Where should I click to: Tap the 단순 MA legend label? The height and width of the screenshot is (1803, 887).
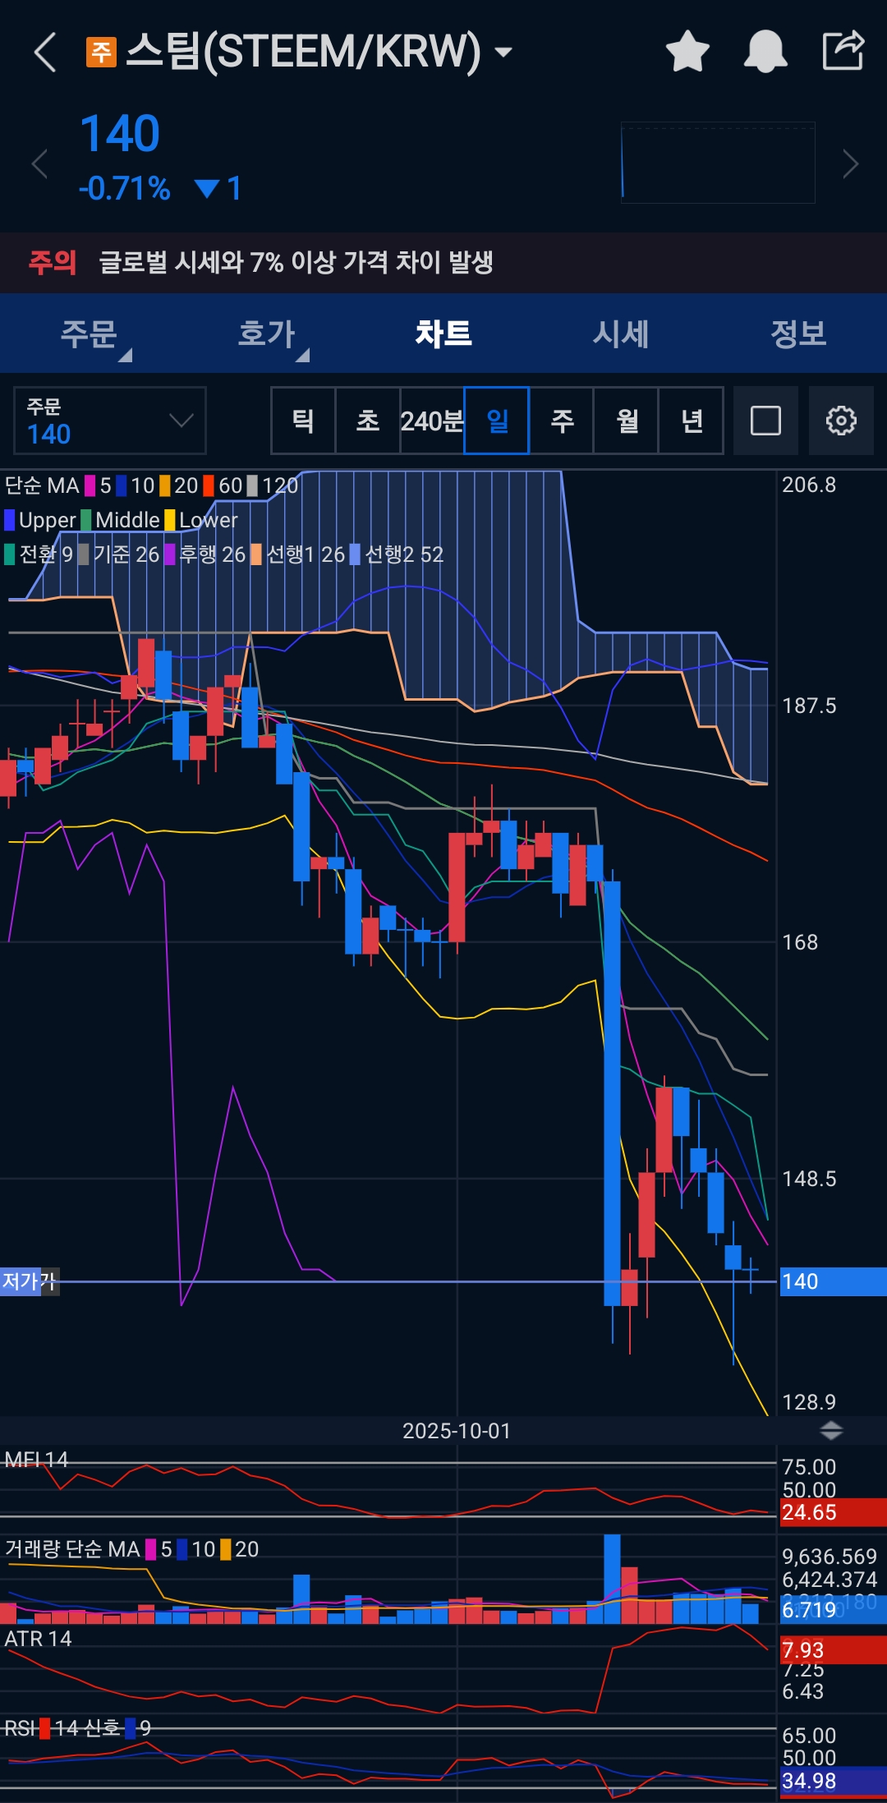42,485
